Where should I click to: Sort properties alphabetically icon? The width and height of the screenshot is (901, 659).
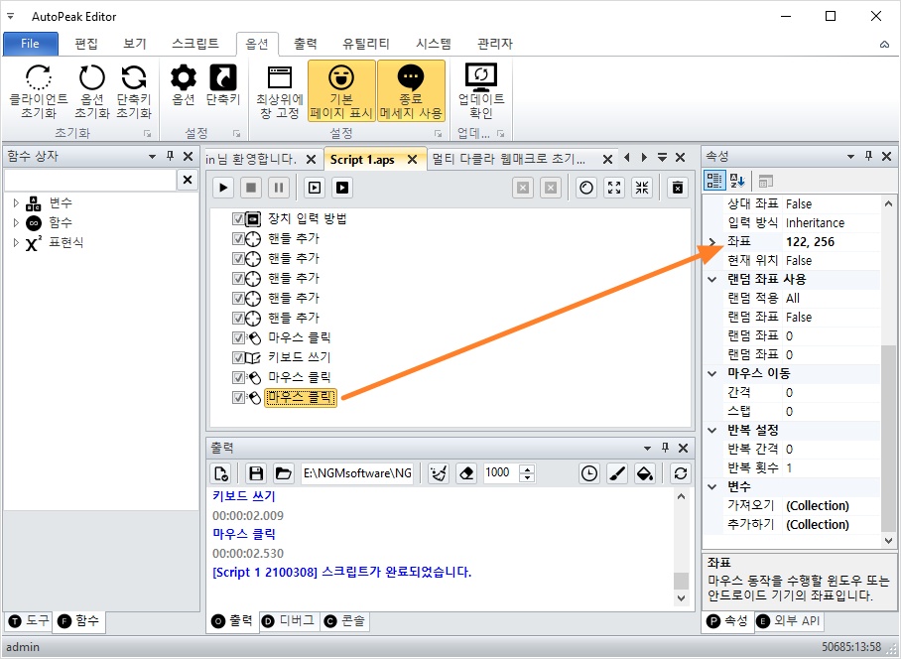737,181
